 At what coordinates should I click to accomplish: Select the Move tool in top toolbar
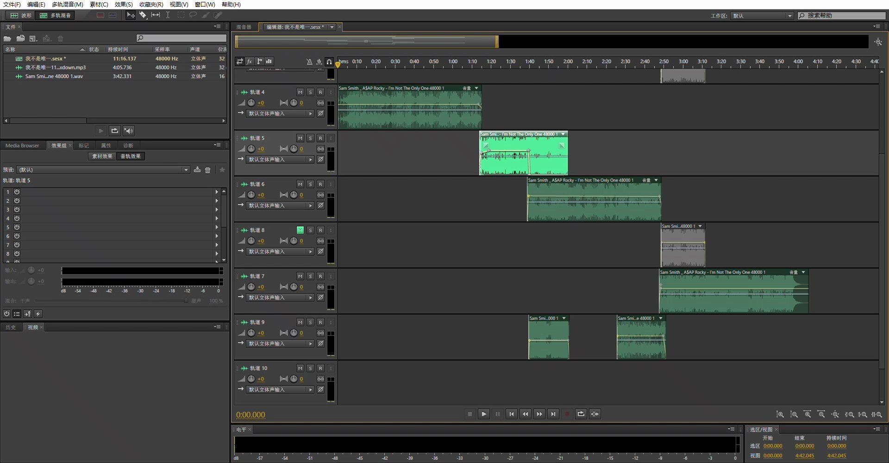pyautogui.click(x=131, y=15)
